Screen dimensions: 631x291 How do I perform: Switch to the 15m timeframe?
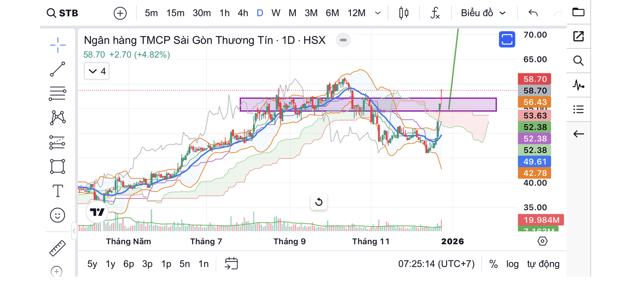pyautogui.click(x=175, y=13)
